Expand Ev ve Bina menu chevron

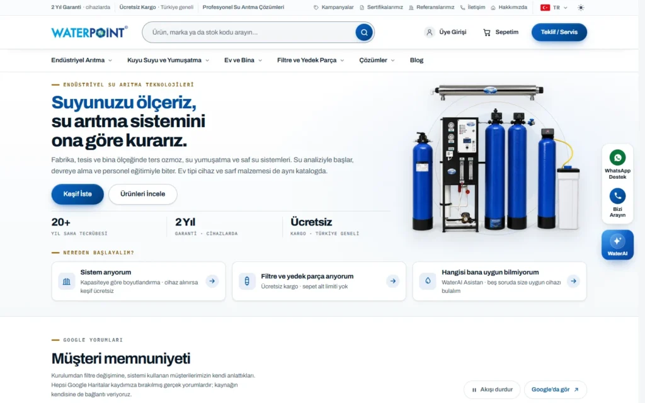point(260,60)
